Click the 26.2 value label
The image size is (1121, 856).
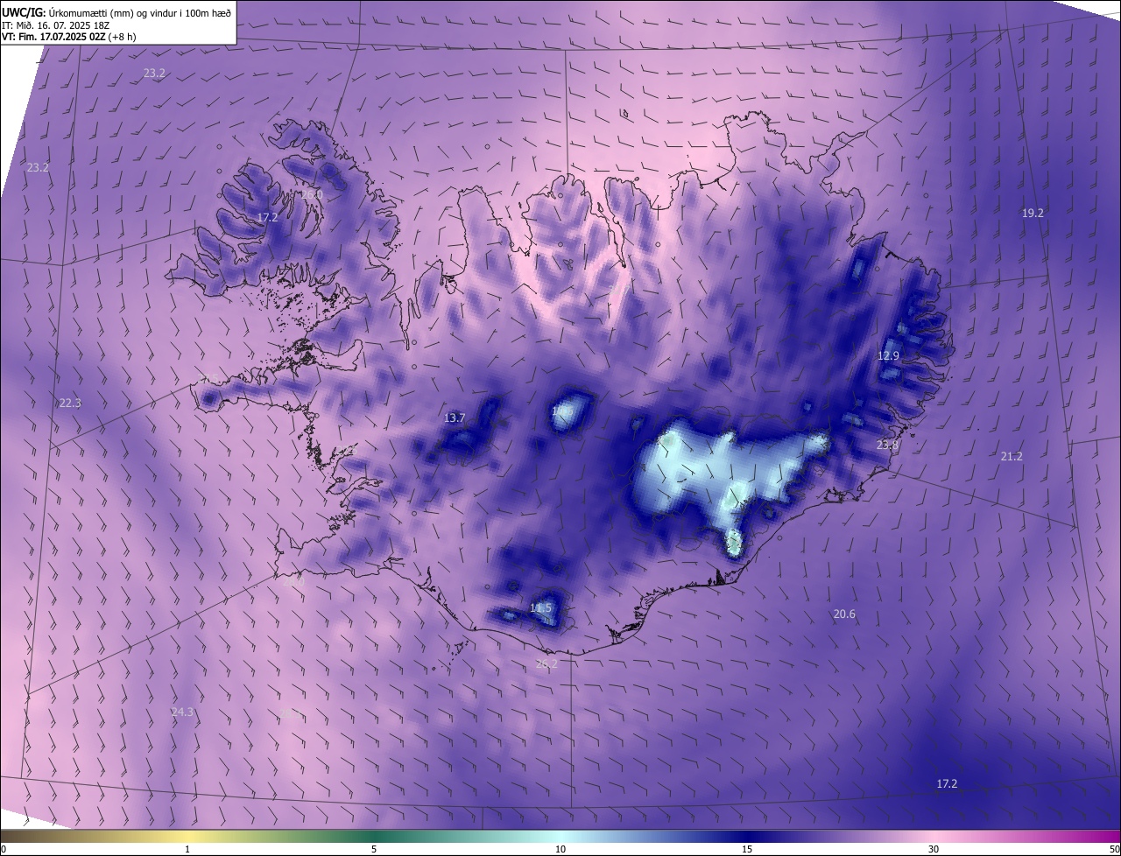coord(546,663)
